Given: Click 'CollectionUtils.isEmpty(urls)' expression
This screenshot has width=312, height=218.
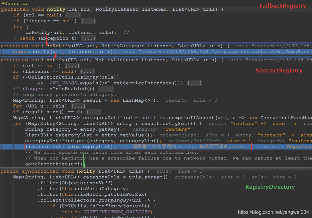Looking at the screenshot, I should click(72, 77).
